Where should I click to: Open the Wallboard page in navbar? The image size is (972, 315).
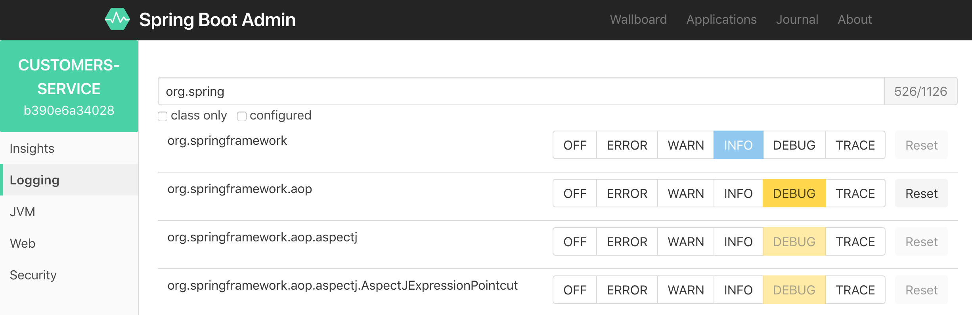coord(638,19)
